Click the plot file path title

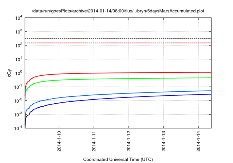(118, 11)
